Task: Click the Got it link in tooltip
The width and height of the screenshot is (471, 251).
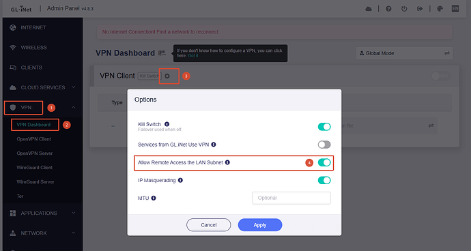Action: click(x=193, y=55)
